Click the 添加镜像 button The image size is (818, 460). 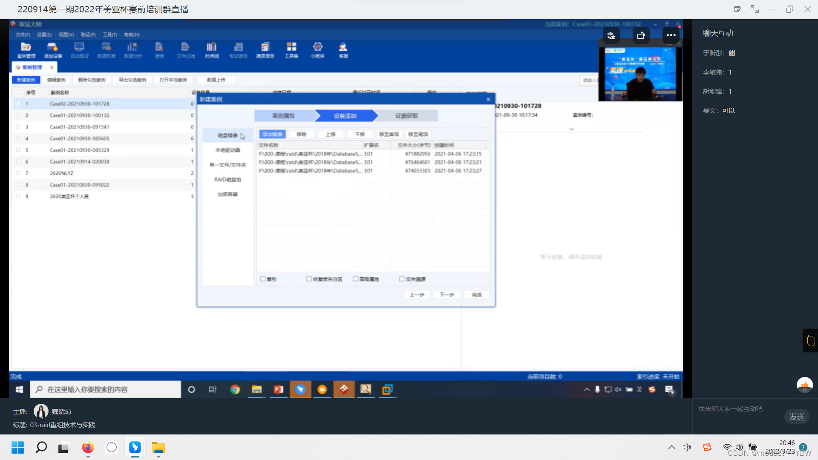coord(272,134)
